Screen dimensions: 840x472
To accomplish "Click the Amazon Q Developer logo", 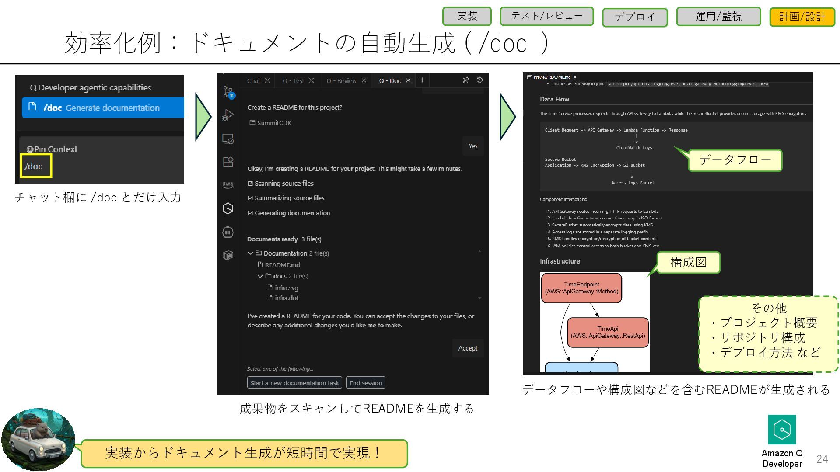I will (x=782, y=430).
